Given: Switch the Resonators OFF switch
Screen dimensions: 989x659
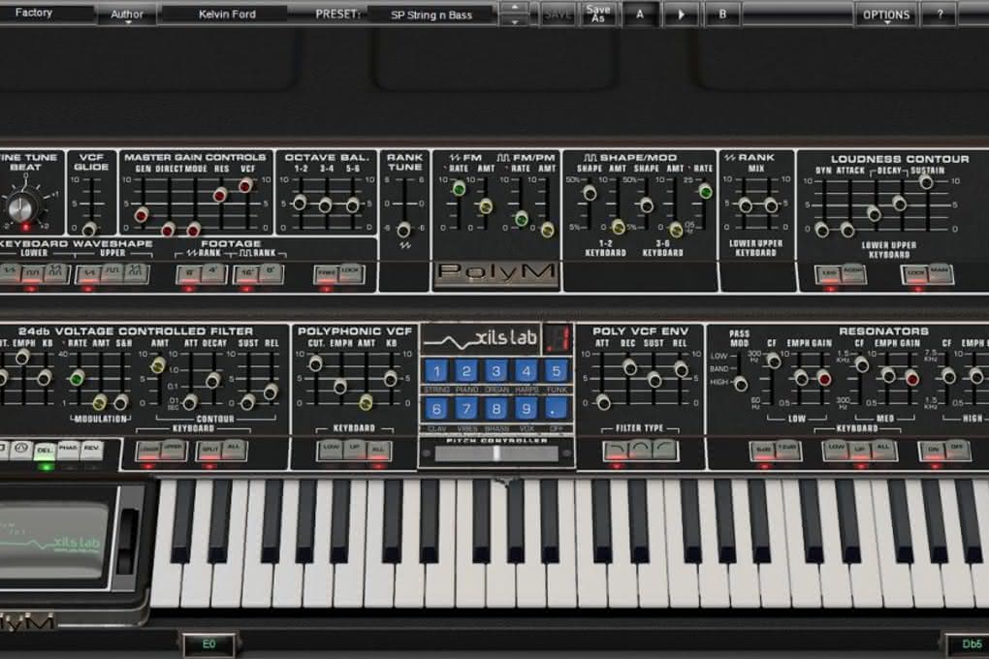Looking at the screenshot, I should pos(957,450).
